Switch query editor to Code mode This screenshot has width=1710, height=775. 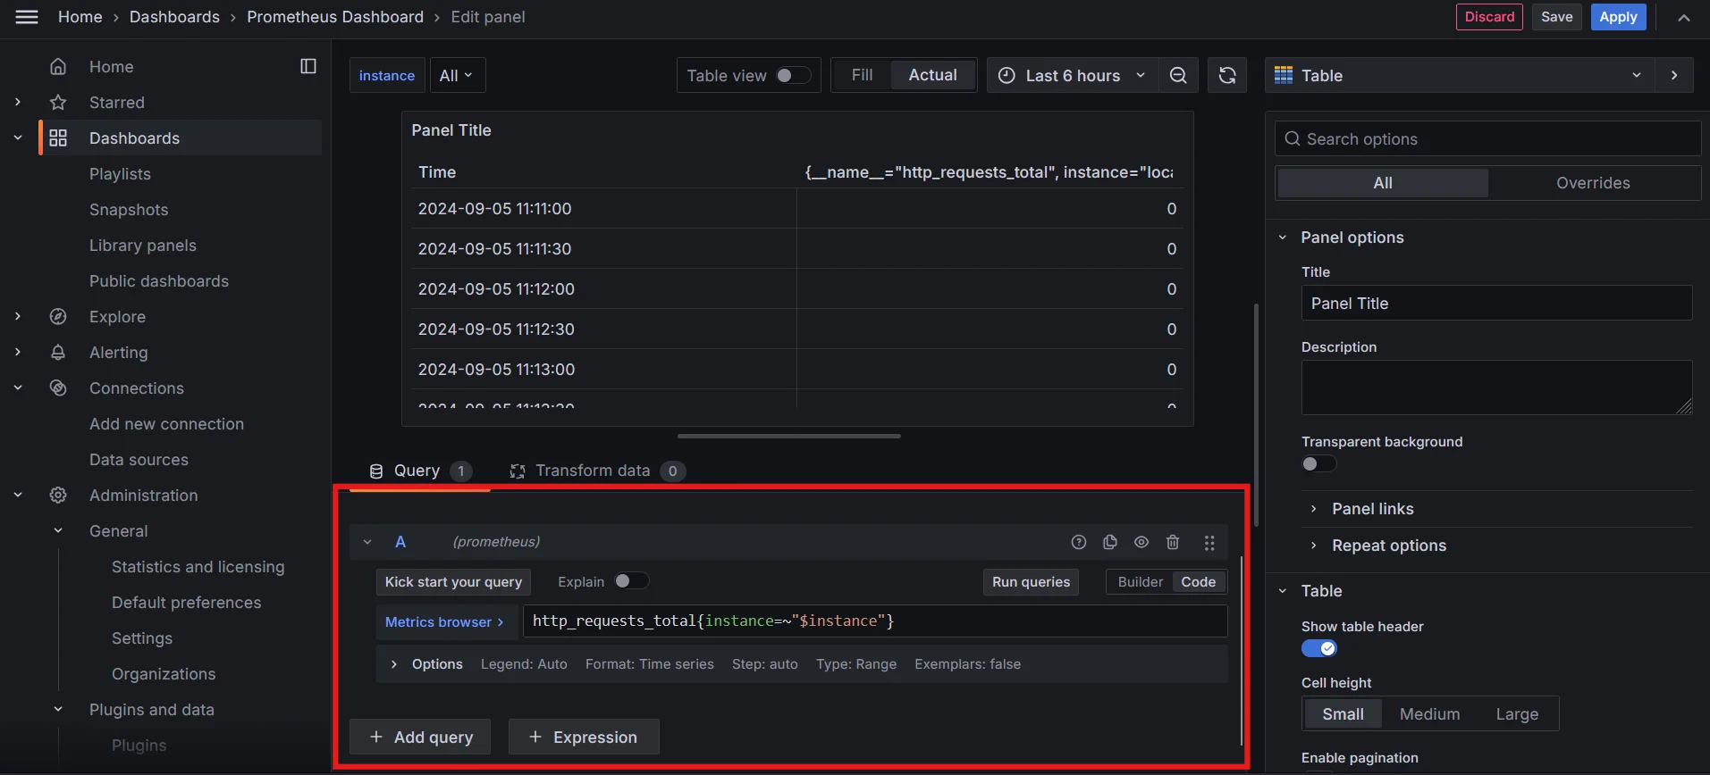point(1198,582)
